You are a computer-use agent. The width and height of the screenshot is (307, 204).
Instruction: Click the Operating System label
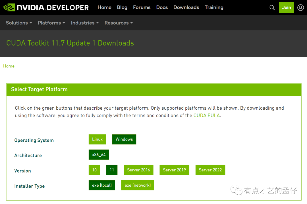34,140
